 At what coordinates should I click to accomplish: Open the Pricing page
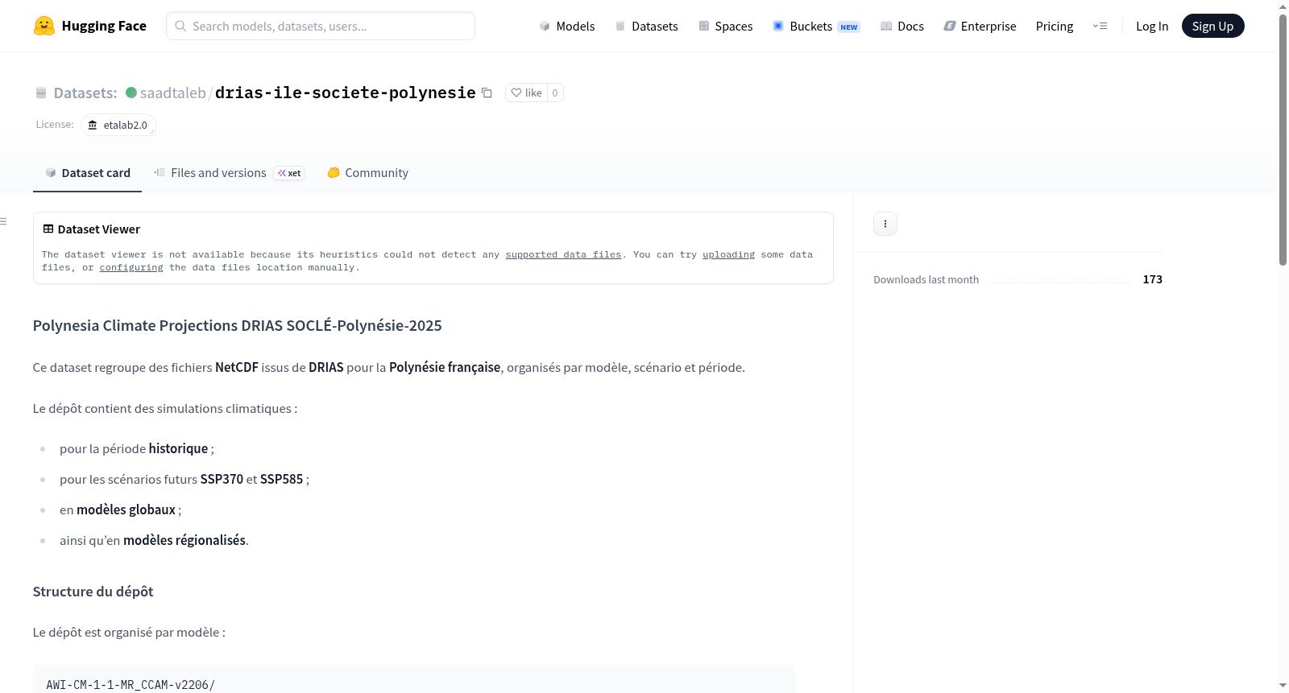[x=1055, y=26]
